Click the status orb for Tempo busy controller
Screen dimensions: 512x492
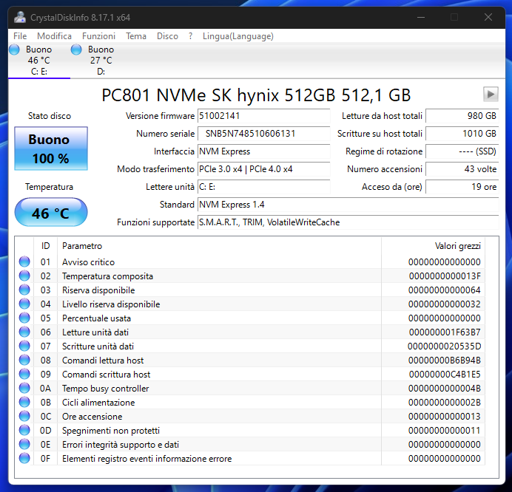(x=24, y=388)
